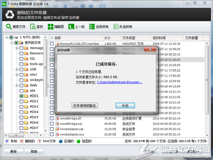Image resolution: width=213 pixels, height=160 pixels.
Task: Open the saved path link C:\Users\Administrator
Action: [120, 82]
